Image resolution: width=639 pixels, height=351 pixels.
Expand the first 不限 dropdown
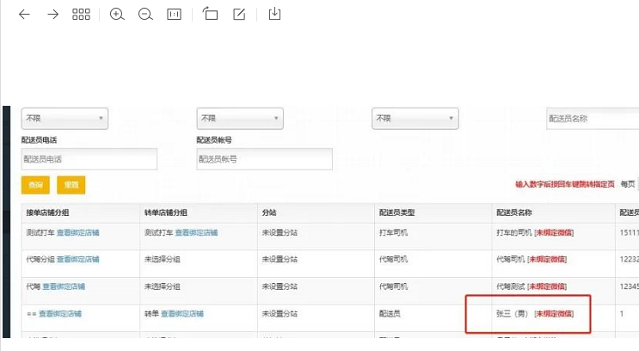[x=65, y=119]
